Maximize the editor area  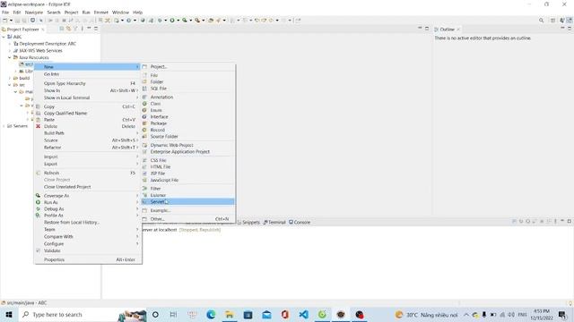click(427, 29)
